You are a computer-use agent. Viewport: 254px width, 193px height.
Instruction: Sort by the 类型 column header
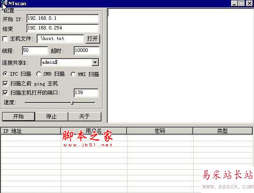tap(223, 131)
